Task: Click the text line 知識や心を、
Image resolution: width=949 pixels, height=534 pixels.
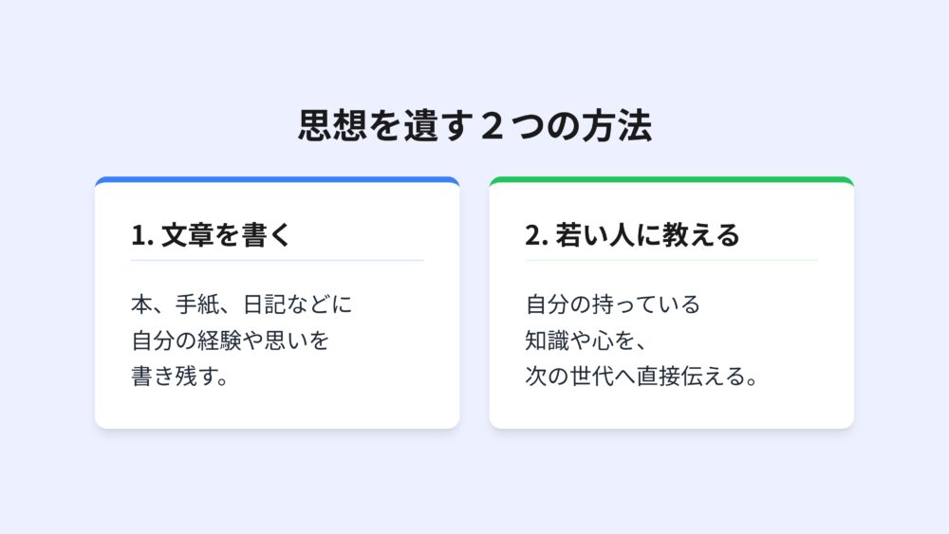Action: [586, 341]
